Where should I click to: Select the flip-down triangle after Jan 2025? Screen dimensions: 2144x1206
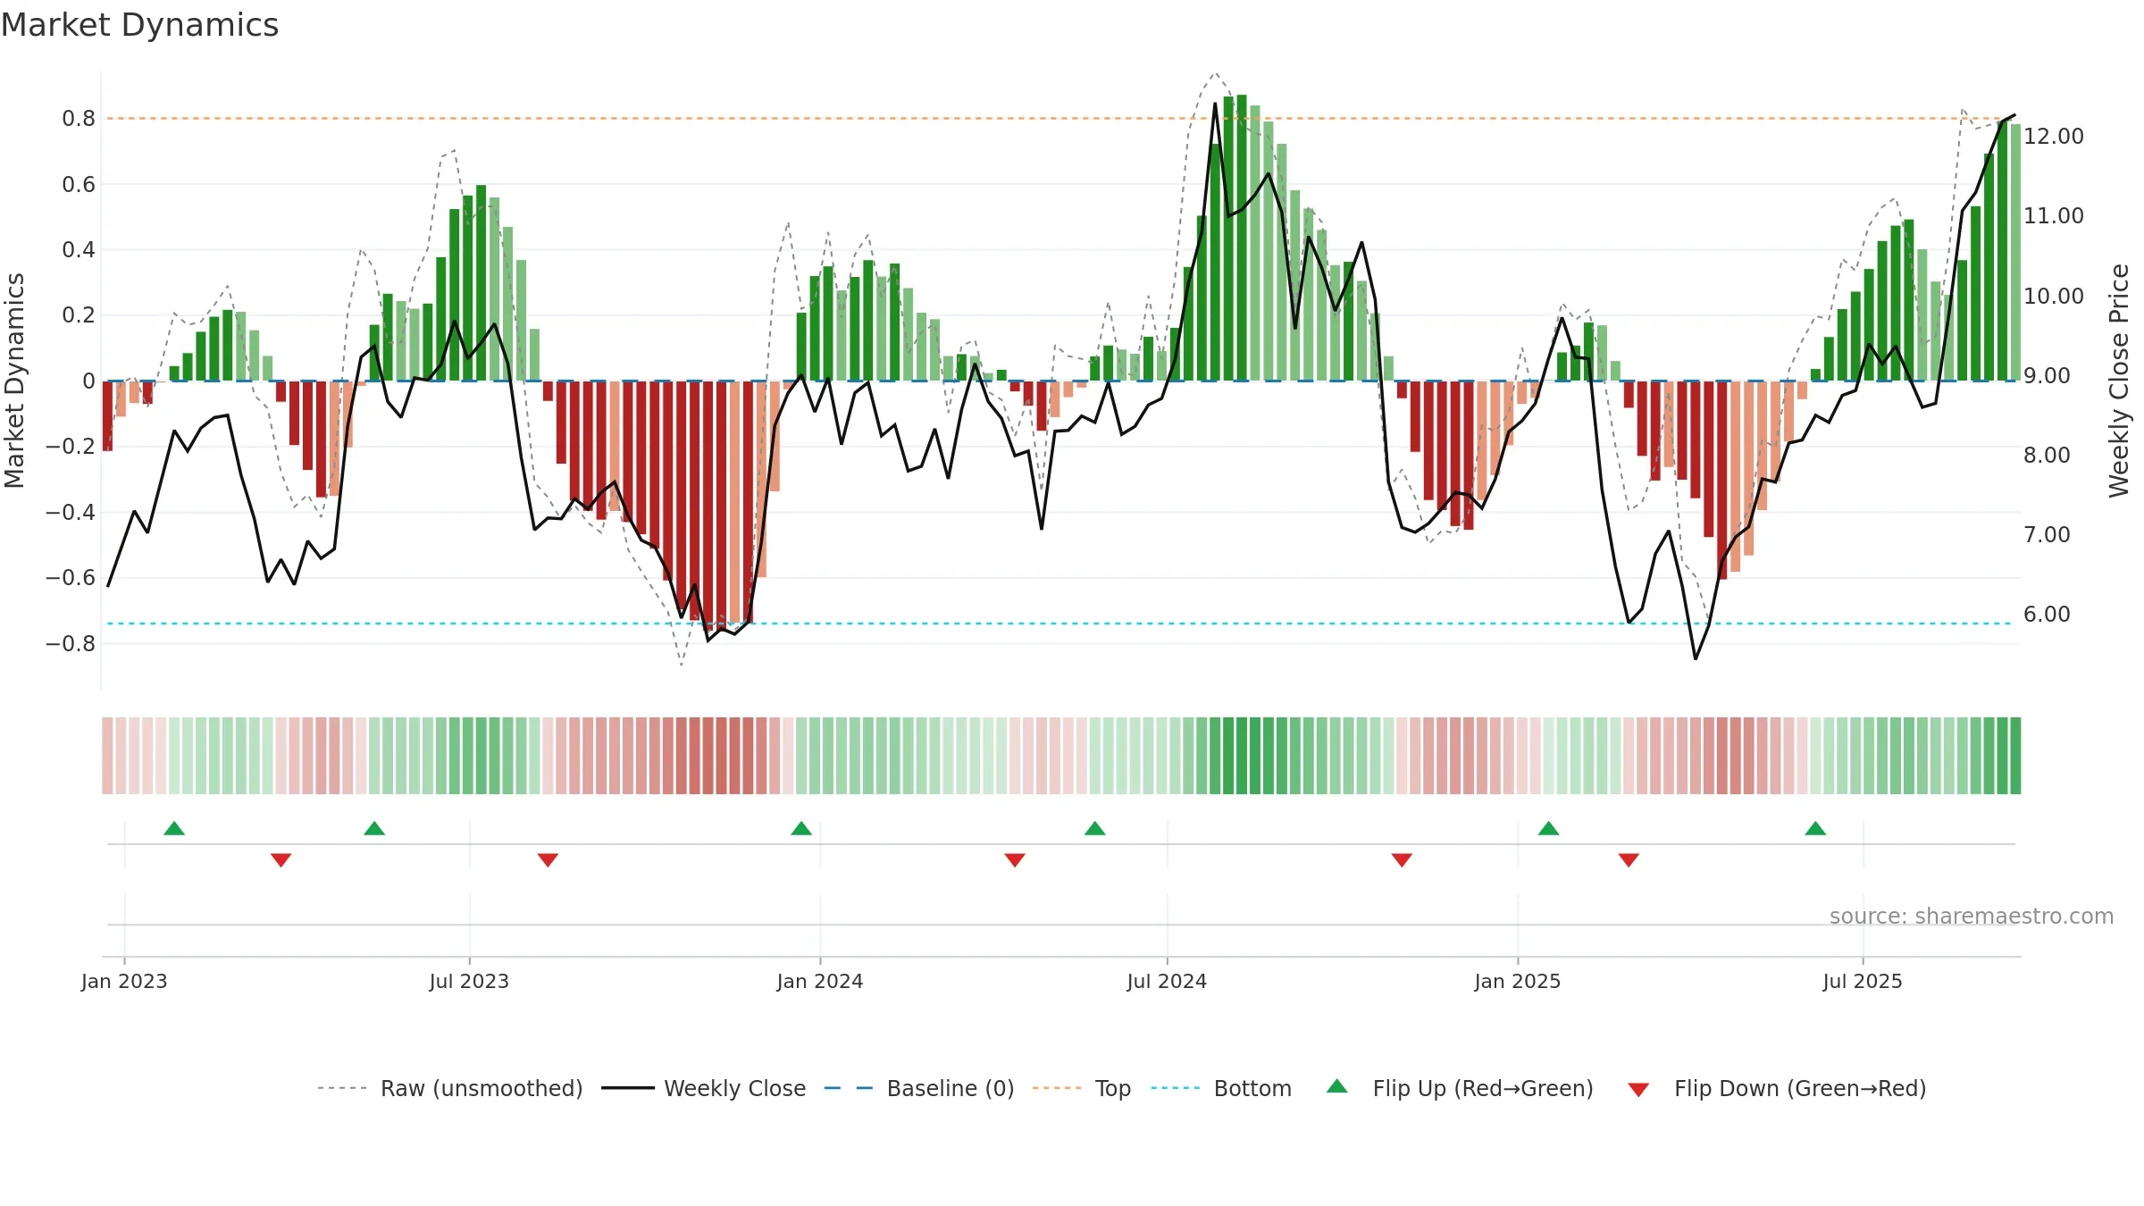pyautogui.click(x=1629, y=860)
